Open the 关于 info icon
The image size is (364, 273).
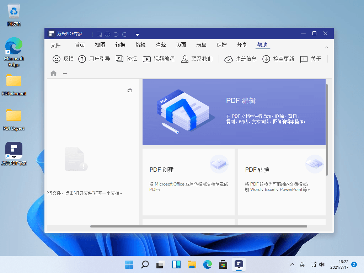pyautogui.click(x=304, y=59)
